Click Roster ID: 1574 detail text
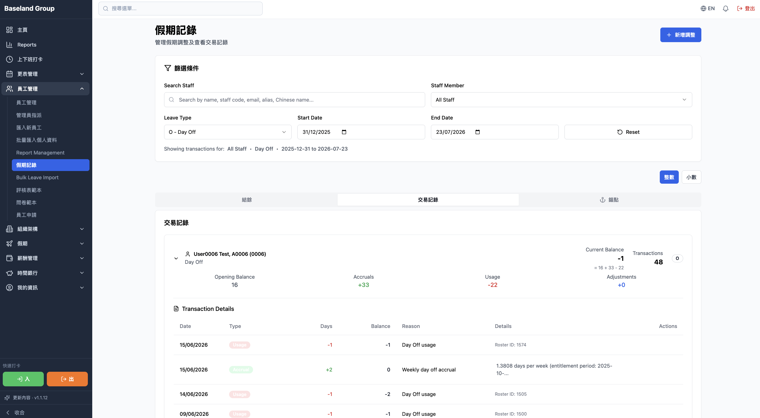Screen dimensions: 760x418 tap(510, 344)
